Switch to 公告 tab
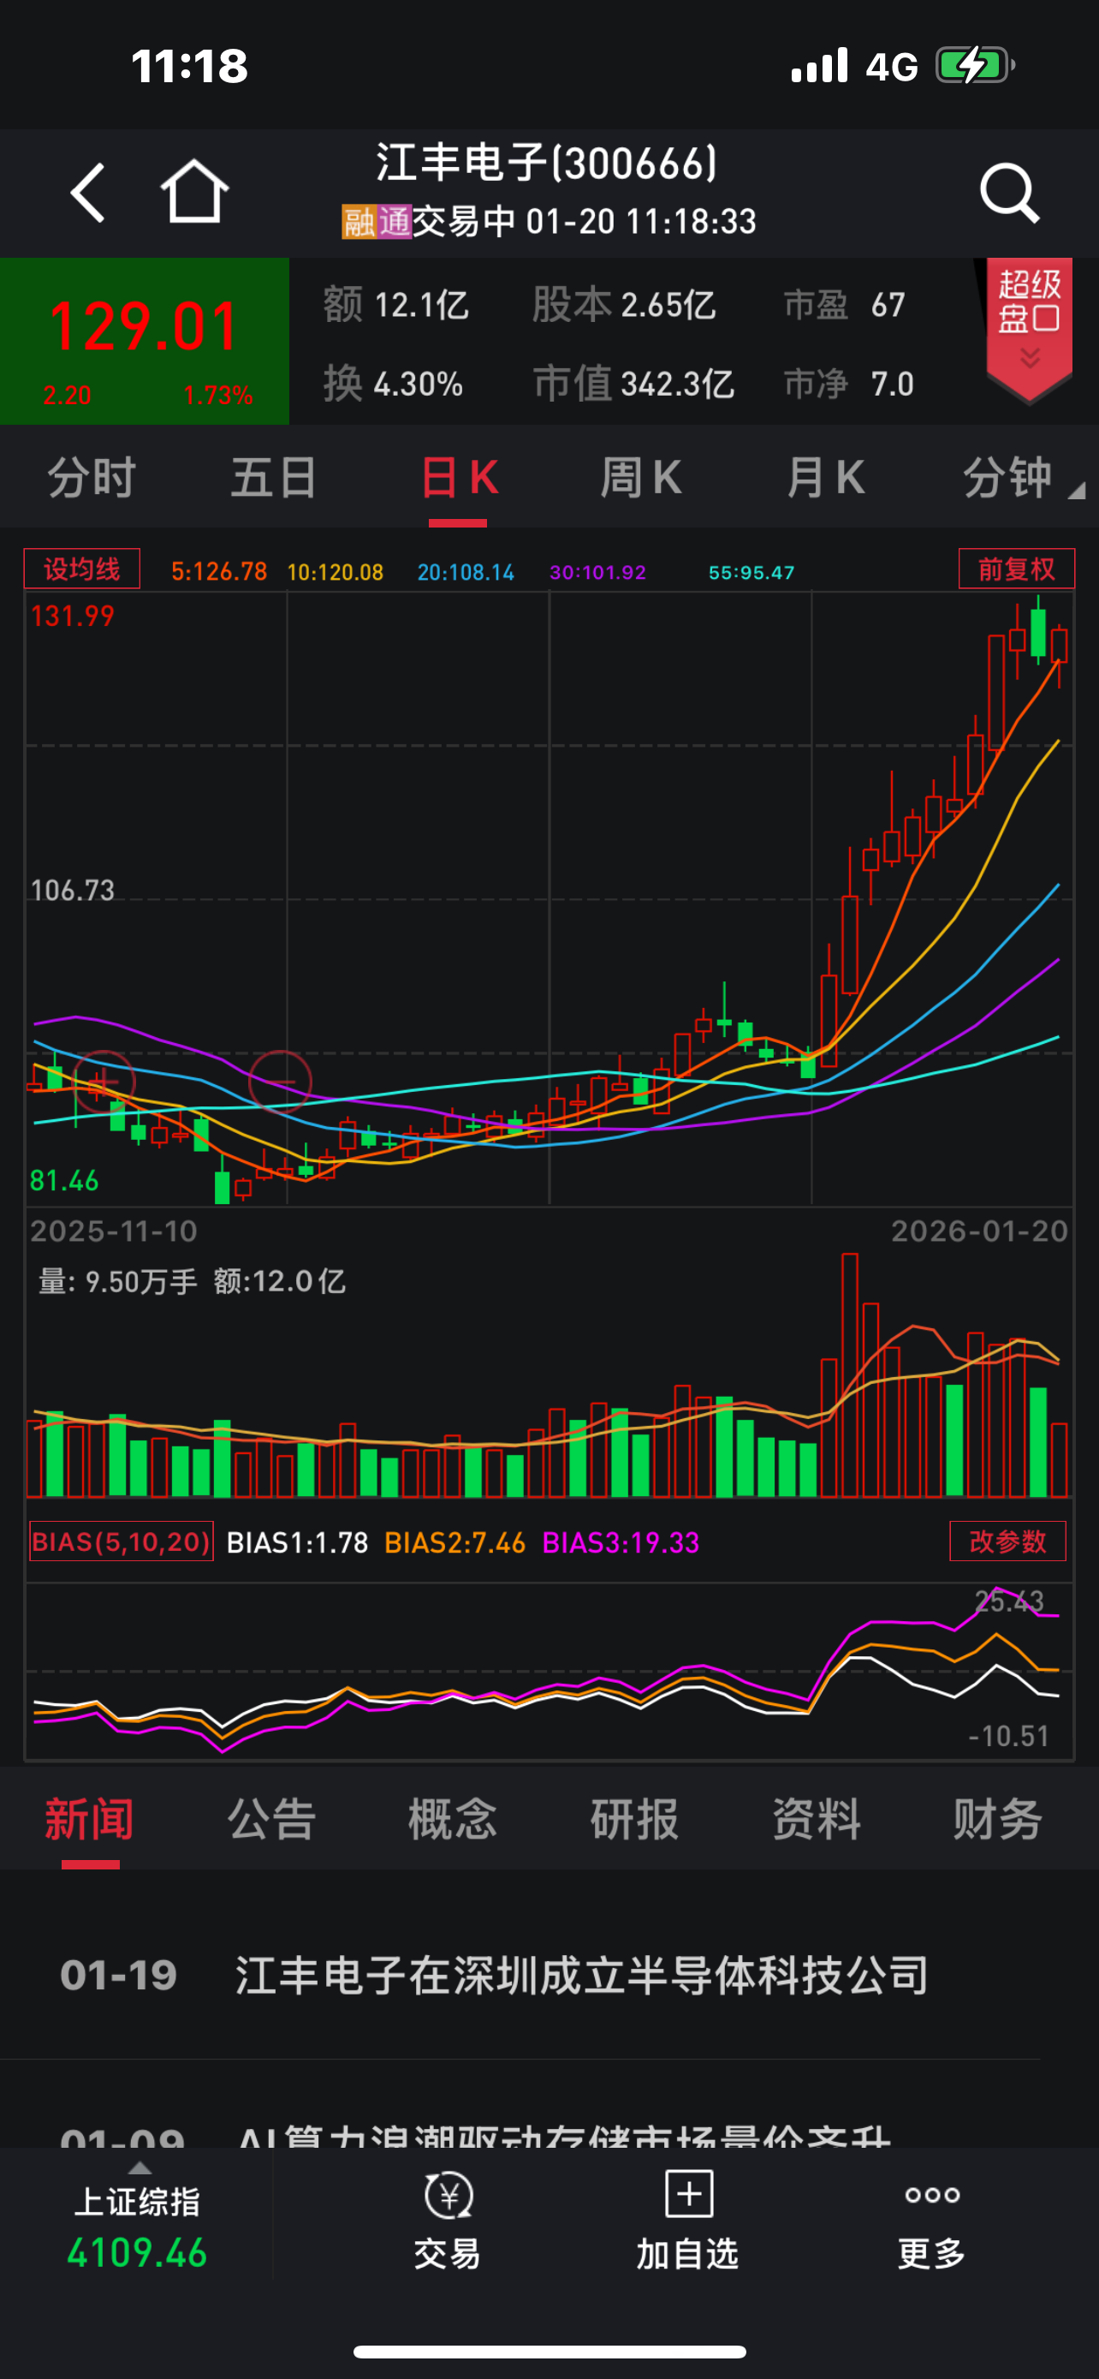1099x2379 pixels. click(271, 1819)
